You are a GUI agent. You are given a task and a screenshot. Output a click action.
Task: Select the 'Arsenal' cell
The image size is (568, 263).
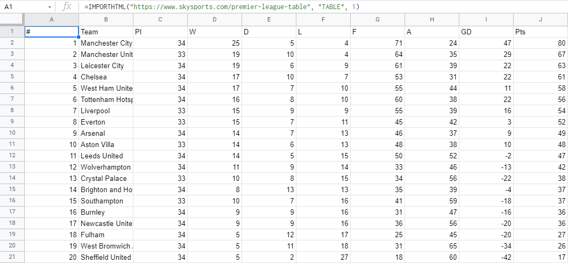pyautogui.click(x=106, y=133)
